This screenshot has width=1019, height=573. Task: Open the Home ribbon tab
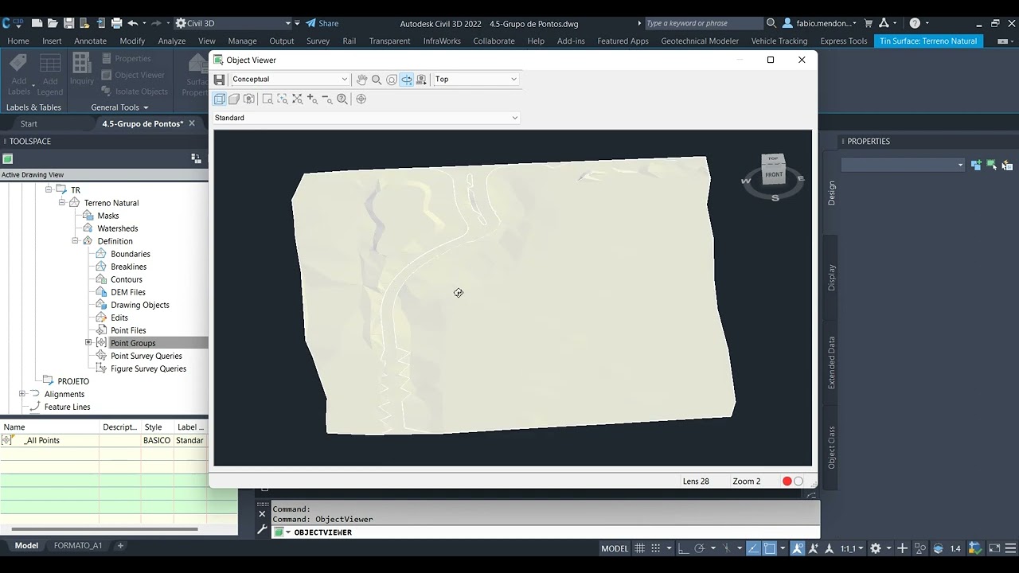[x=18, y=41]
